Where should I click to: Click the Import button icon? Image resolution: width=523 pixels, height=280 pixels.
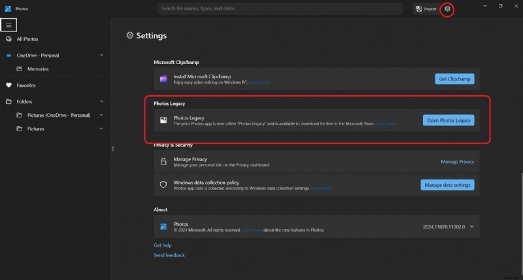[419, 9]
